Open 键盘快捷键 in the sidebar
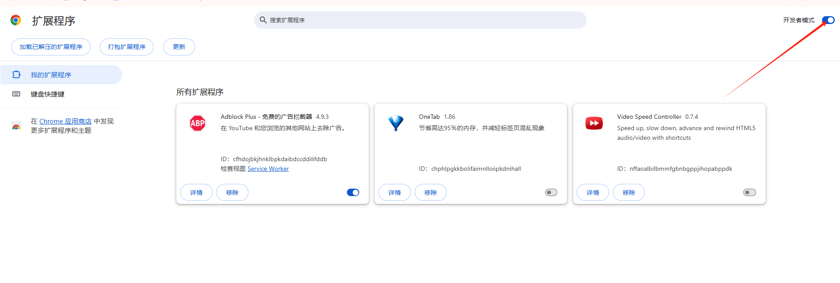Viewport: 840px width, 283px height. click(x=61, y=94)
